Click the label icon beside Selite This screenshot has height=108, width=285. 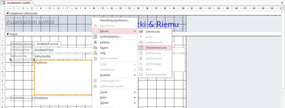pos(141,37)
